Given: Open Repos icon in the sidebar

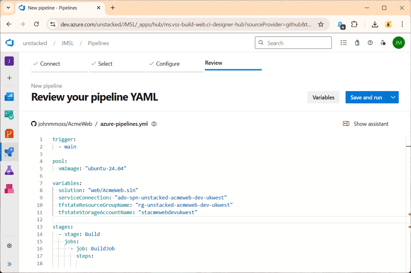Looking at the screenshot, I should point(9,133).
